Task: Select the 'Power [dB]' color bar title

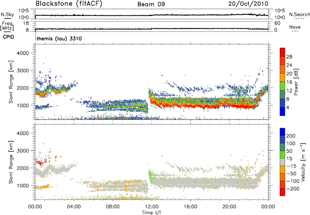Action: [296, 82]
